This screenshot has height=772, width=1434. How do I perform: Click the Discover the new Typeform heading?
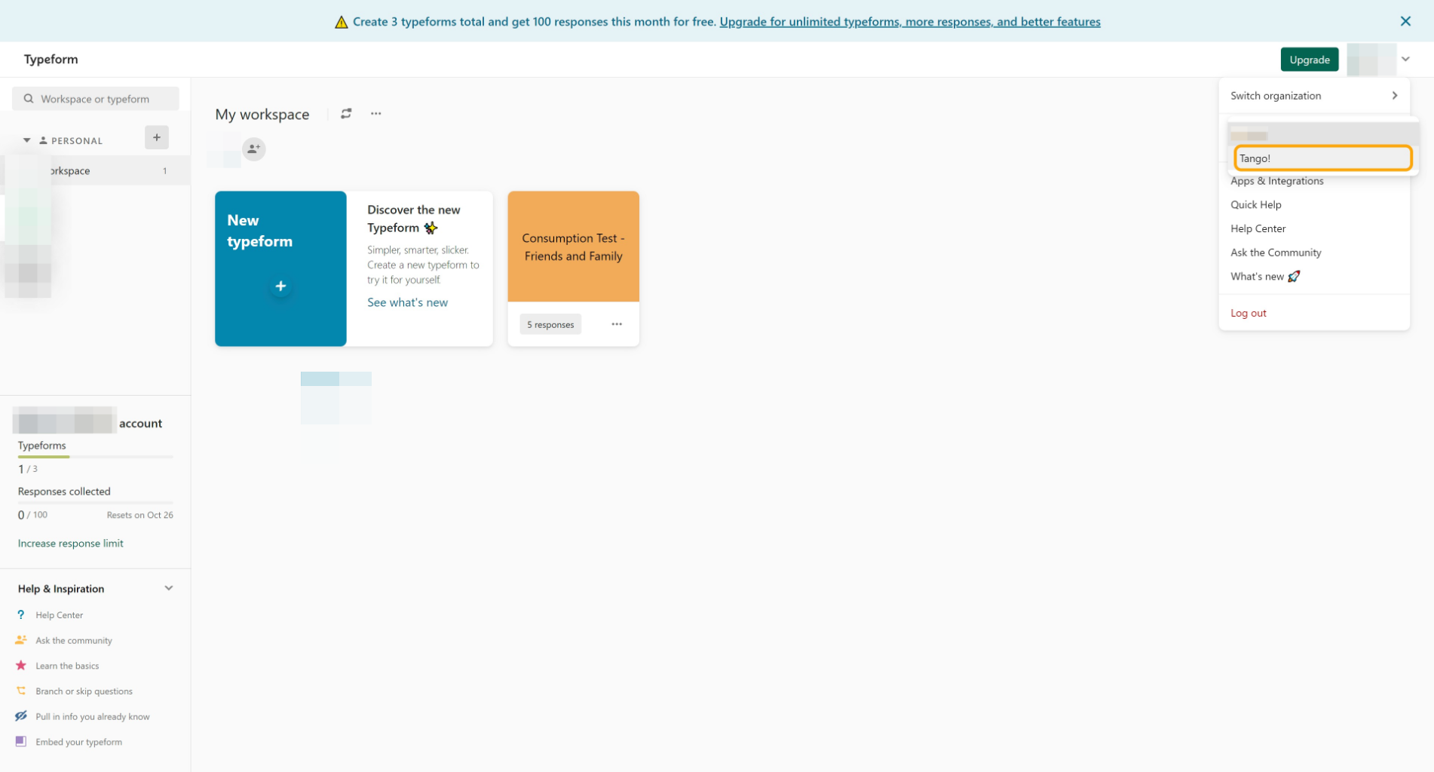tap(413, 219)
